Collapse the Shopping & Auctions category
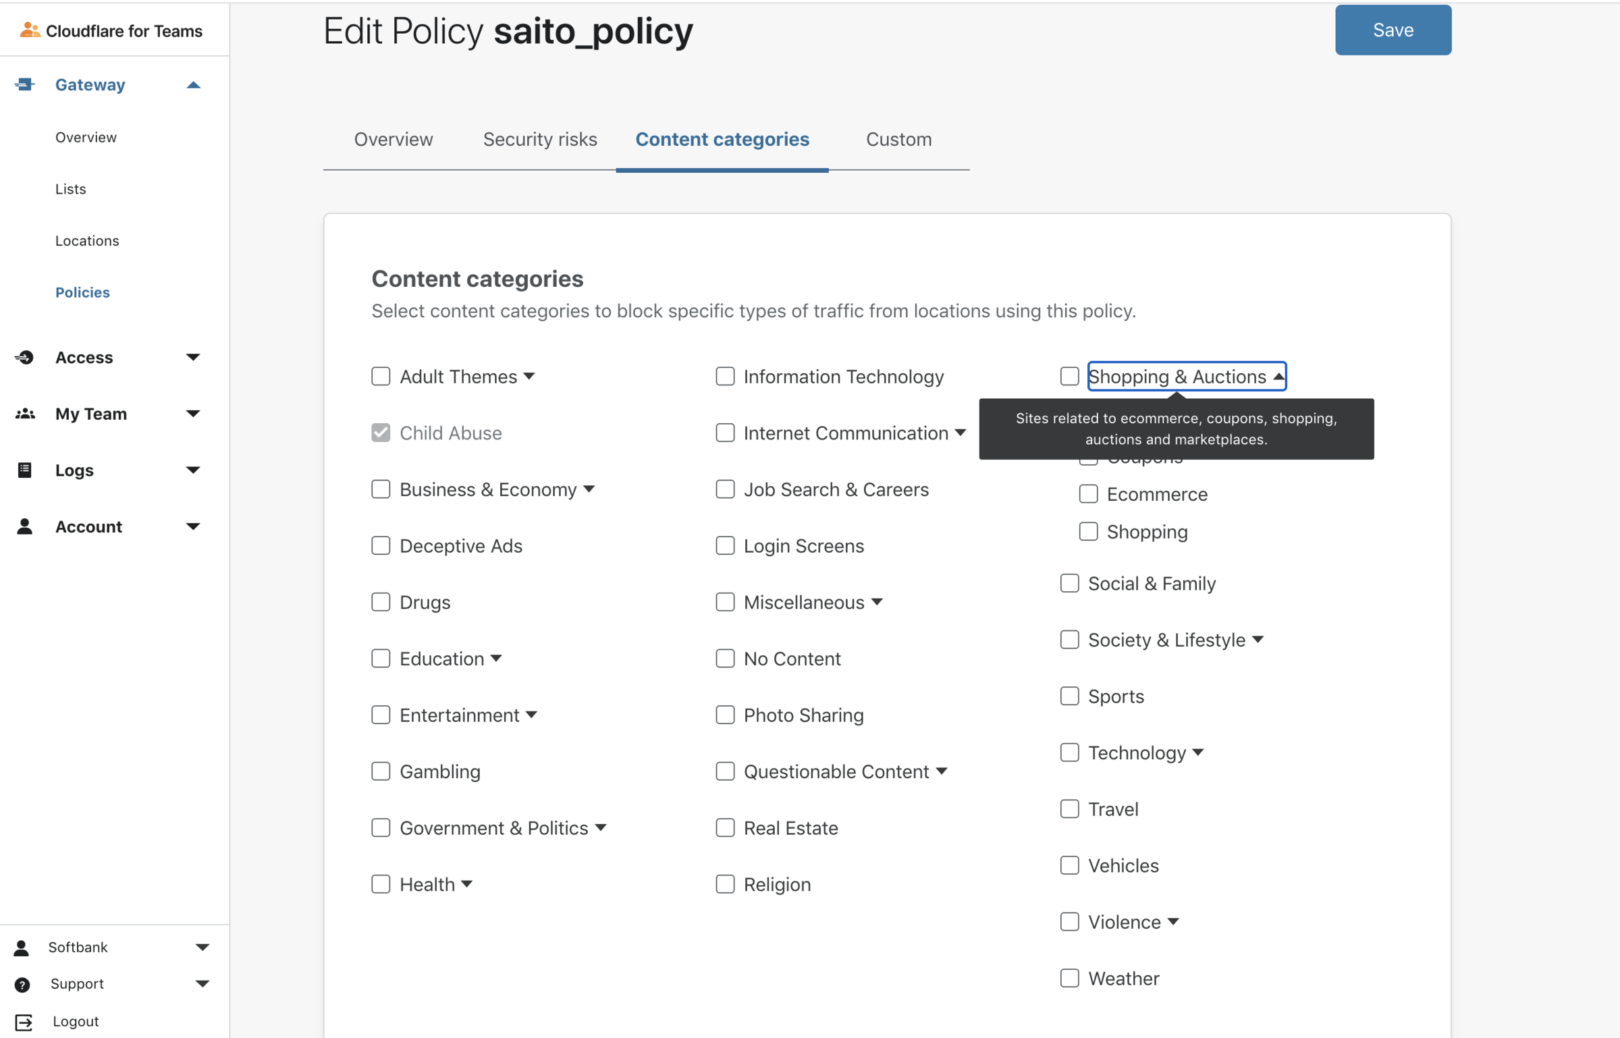This screenshot has width=1620, height=1038. tap(1278, 377)
